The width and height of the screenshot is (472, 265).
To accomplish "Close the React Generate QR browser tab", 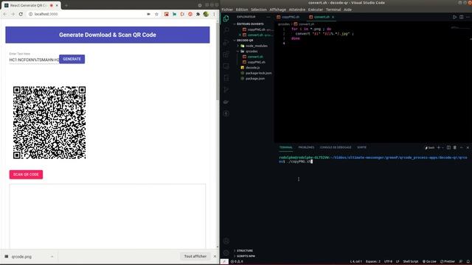I will pyautogui.click(x=57, y=5).
